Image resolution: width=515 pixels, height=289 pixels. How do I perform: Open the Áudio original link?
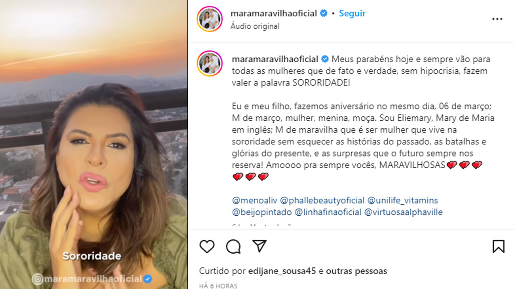point(255,26)
